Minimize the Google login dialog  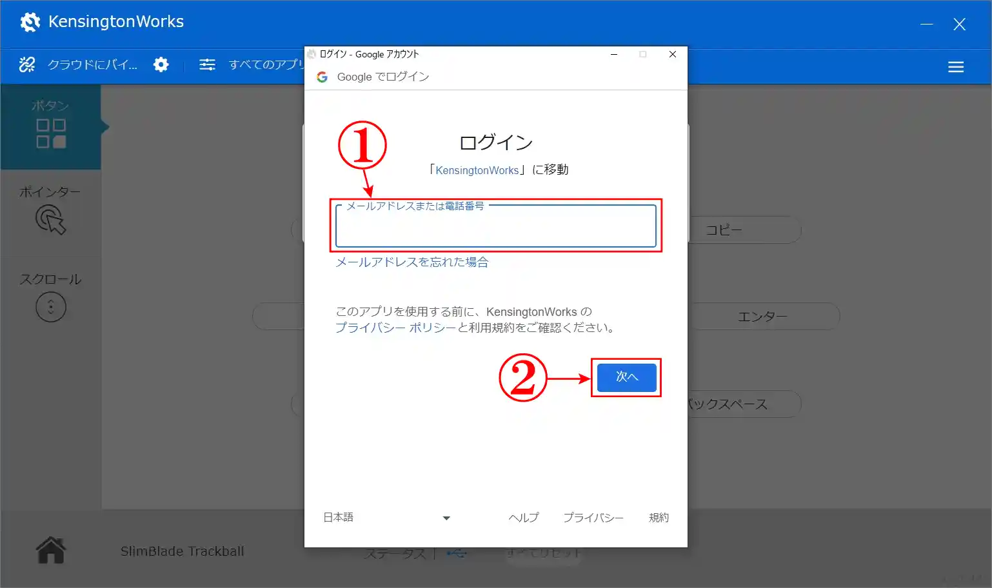point(614,54)
